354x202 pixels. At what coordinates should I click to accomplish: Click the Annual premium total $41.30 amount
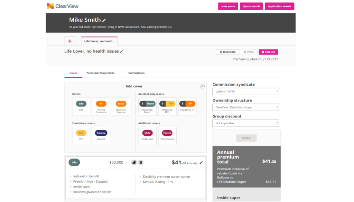[269, 161]
